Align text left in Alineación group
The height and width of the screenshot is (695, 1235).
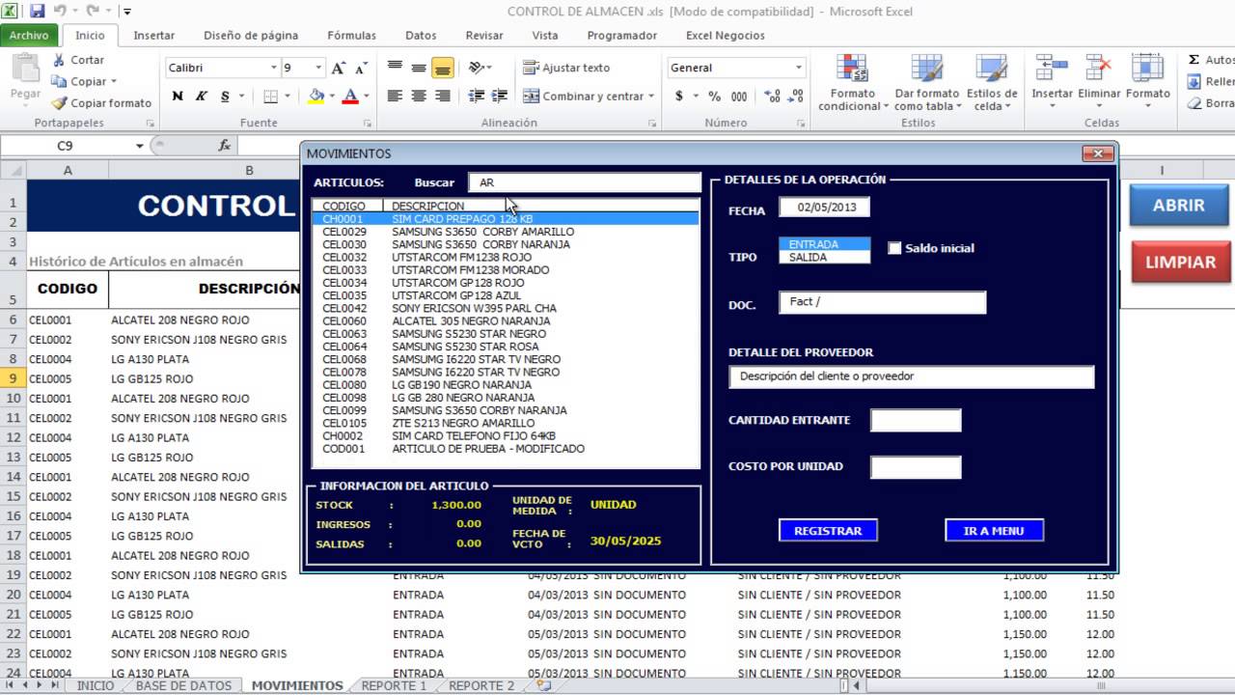pyautogui.click(x=395, y=96)
